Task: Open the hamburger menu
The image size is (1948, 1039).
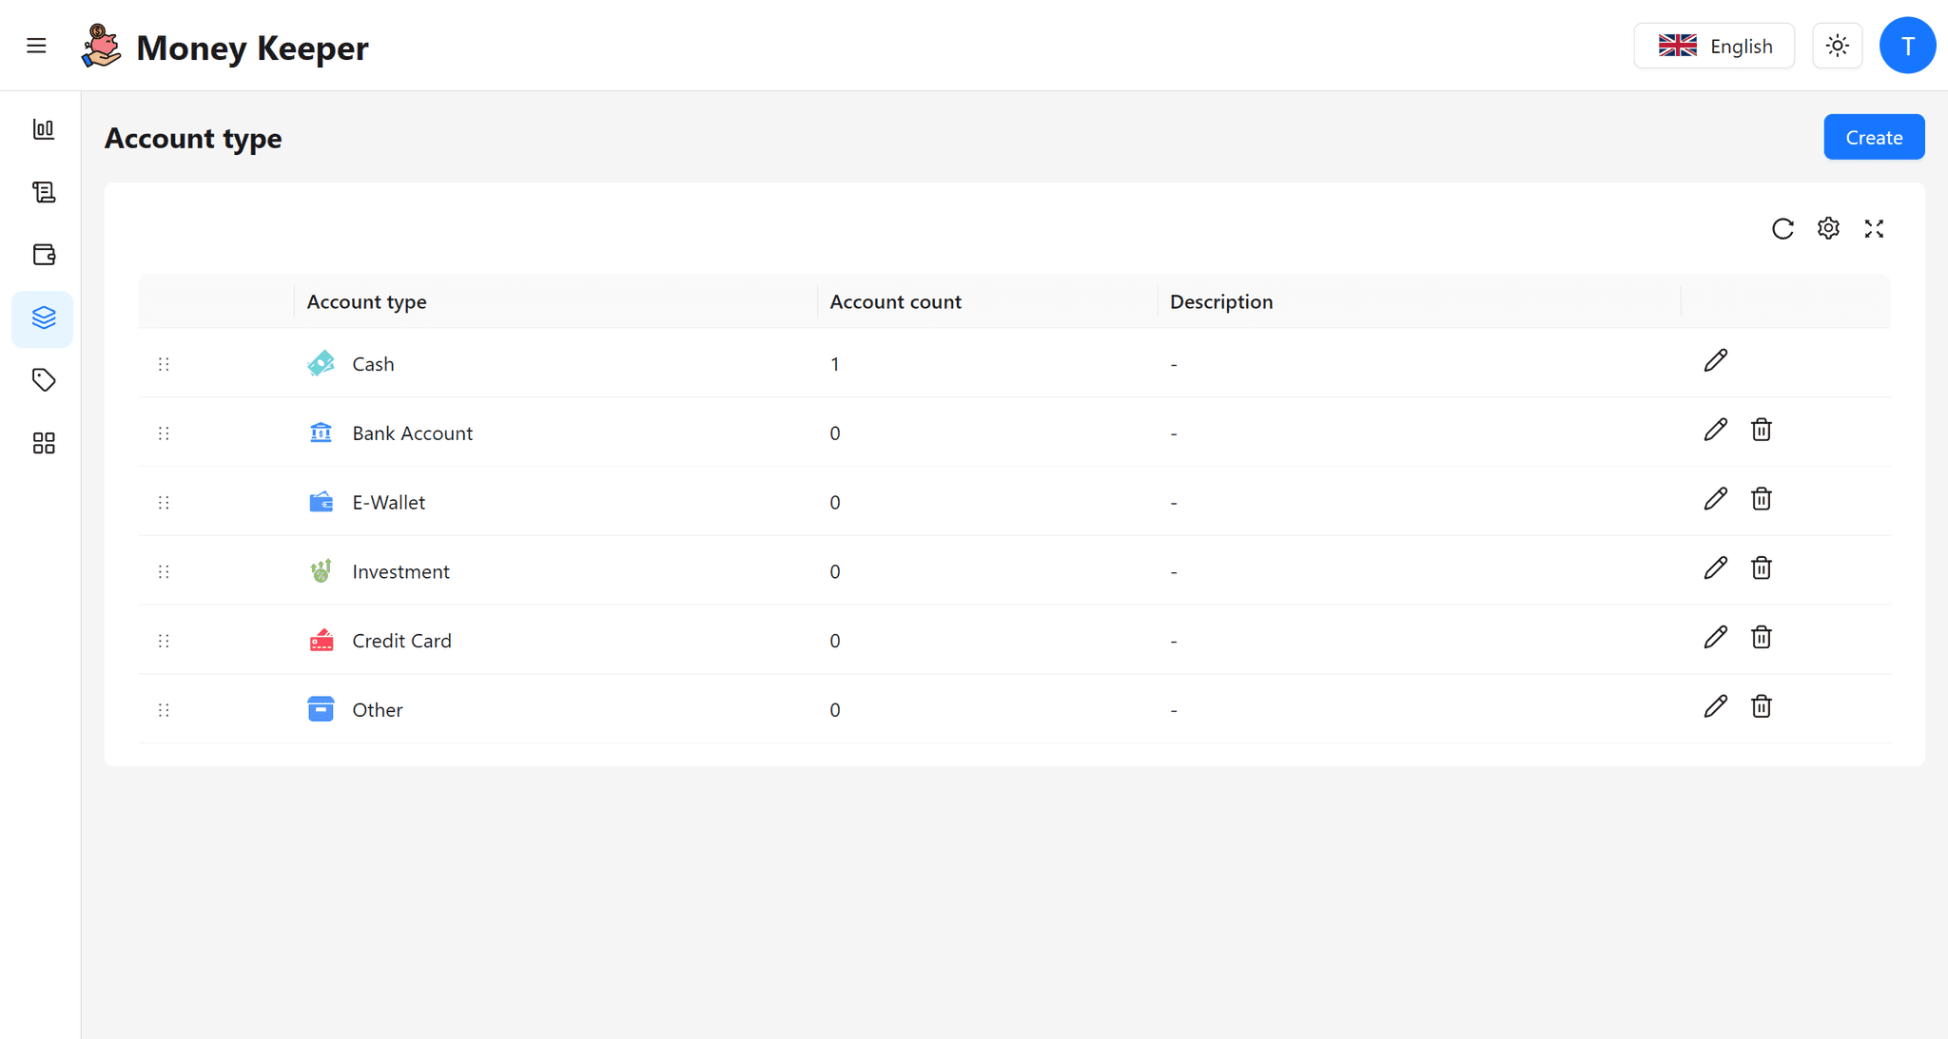Action: pos(36,46)
